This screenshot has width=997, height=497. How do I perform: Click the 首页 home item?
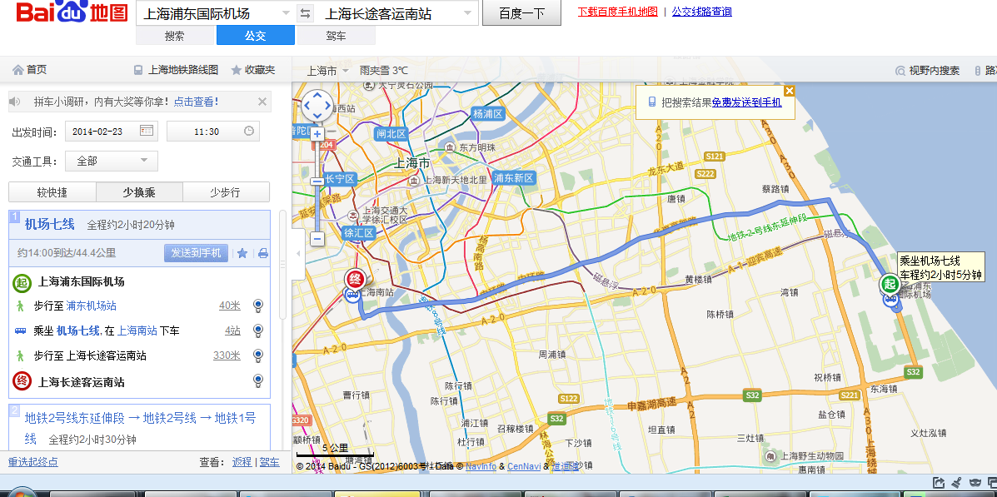tap(29, 70)
